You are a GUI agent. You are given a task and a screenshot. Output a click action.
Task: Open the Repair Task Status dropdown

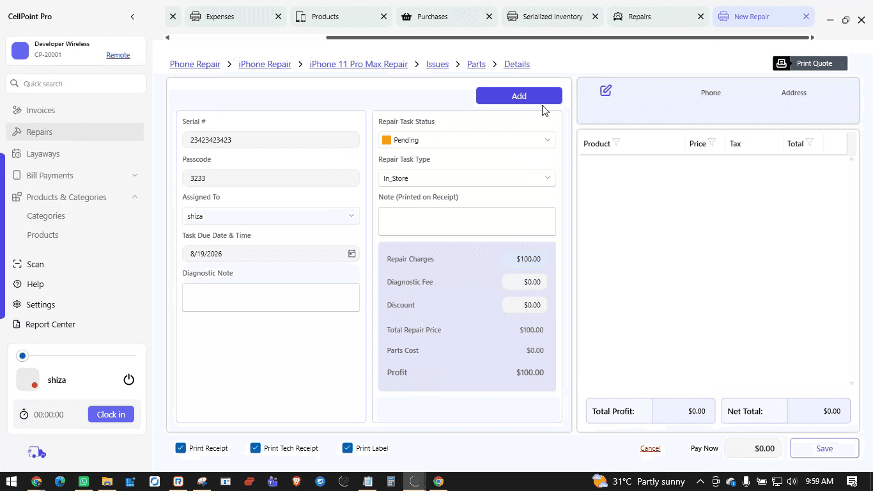coord(467,140)
